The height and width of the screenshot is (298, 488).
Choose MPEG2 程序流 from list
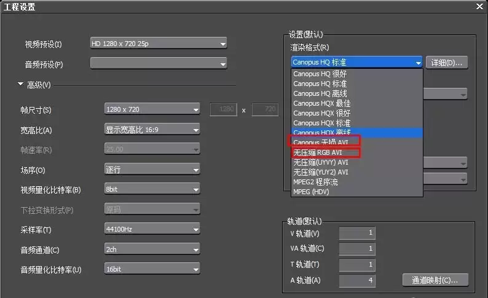point(357,182)
